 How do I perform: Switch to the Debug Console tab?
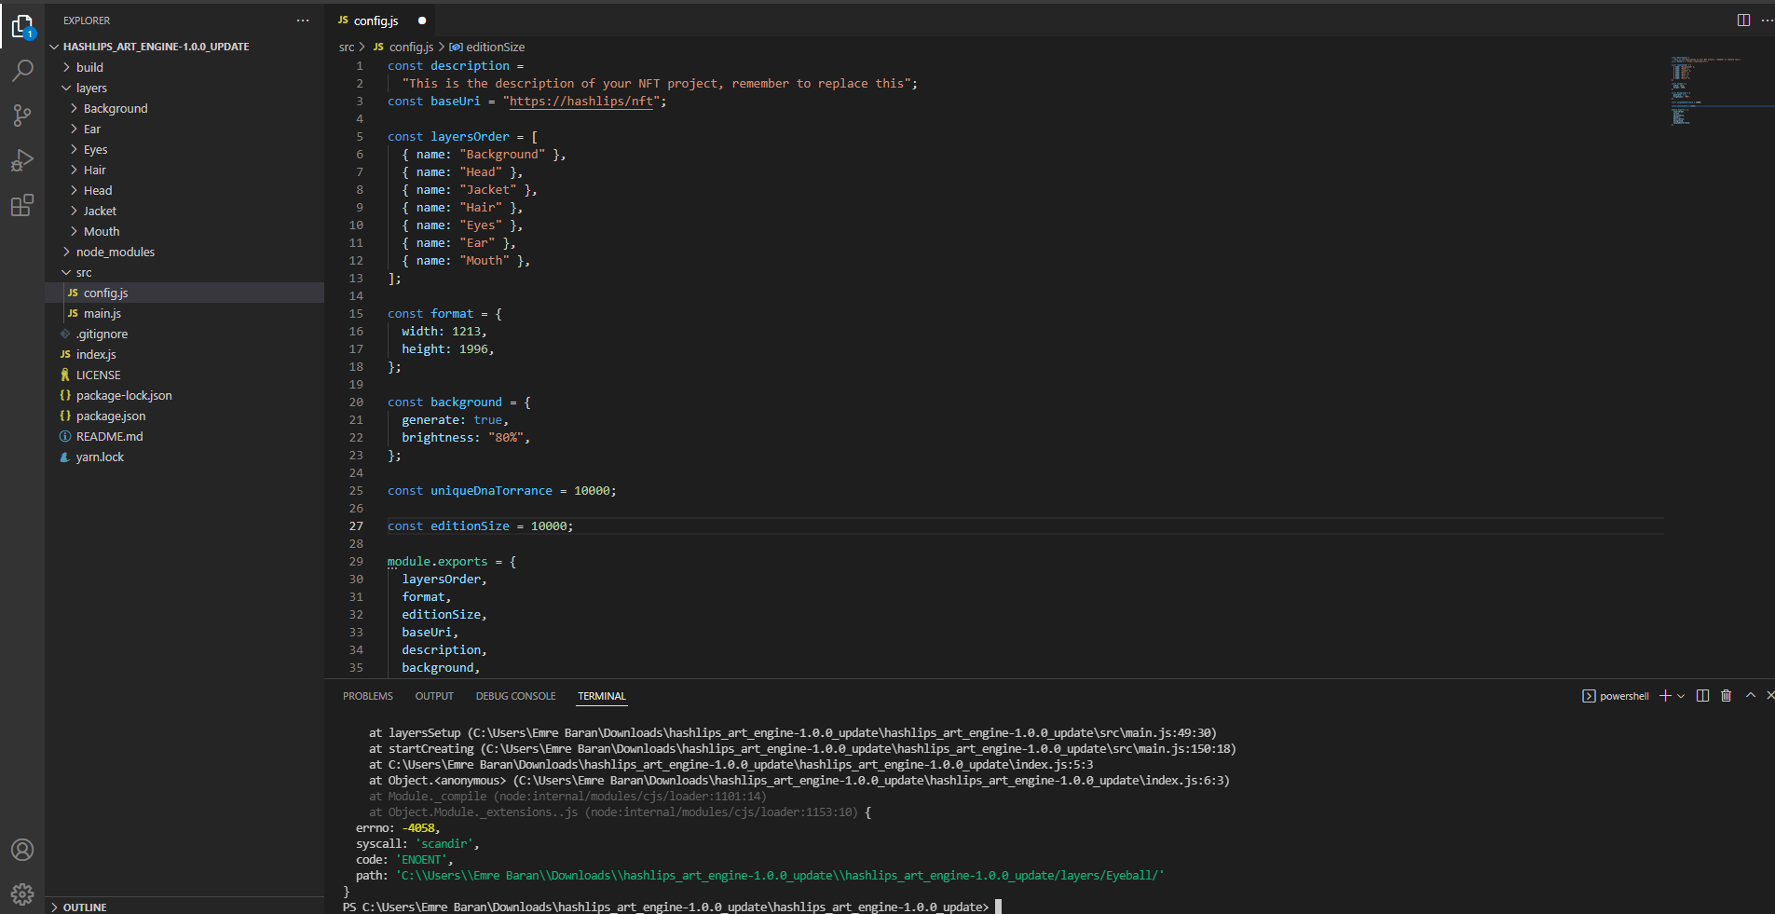coord(515,696)
